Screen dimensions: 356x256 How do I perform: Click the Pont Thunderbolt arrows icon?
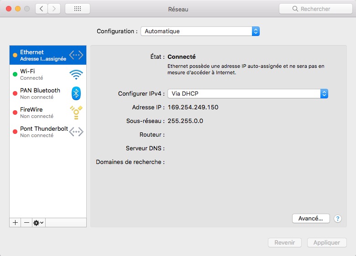click(76, 132)
